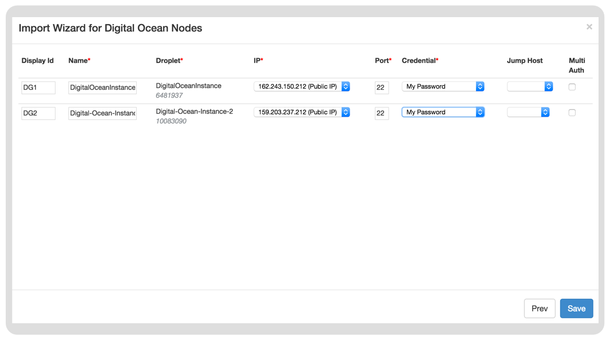The width and height of the screenshot is (610, 340).
Task: Click DigitalOceanInstance droplet label
Action: coord(189,86)
